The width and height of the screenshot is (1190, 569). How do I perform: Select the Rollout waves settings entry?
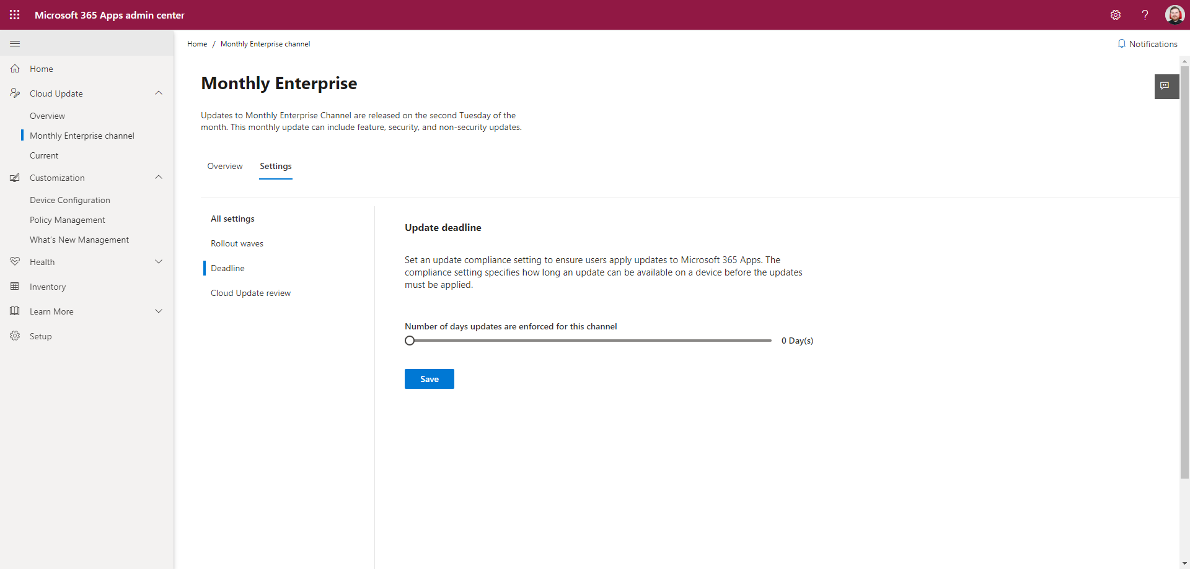(x=237, y=243)
